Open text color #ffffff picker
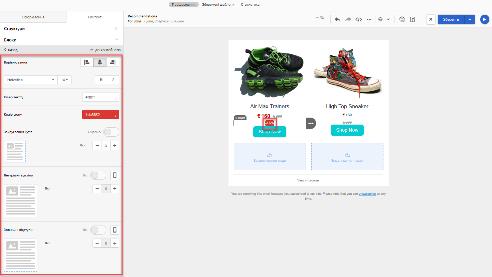 [101, 97]
